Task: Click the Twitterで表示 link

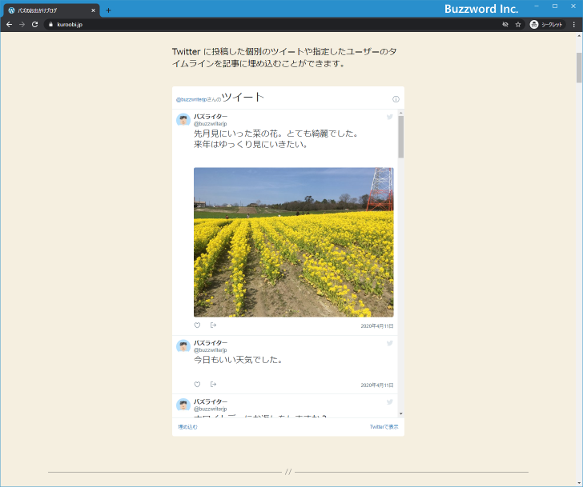Action: [384, 427]
